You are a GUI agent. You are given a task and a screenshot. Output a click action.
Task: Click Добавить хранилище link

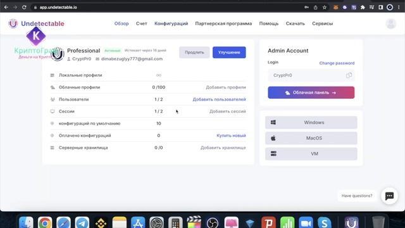point(223,148)
